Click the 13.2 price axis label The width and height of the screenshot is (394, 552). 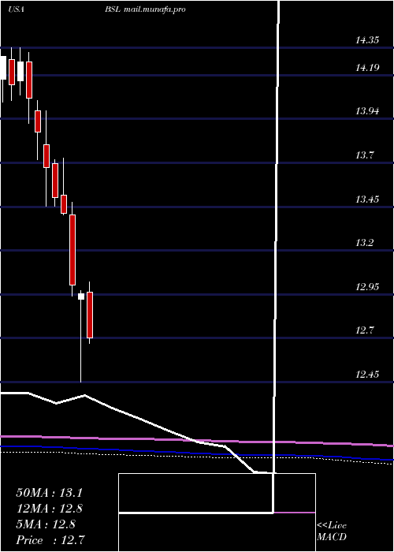pyautogui.click(x=365, y=243)
